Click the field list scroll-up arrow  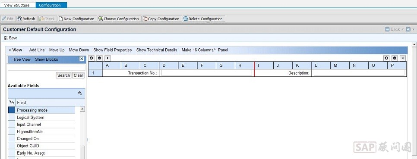pyautogui.click(x=82, y=109)
